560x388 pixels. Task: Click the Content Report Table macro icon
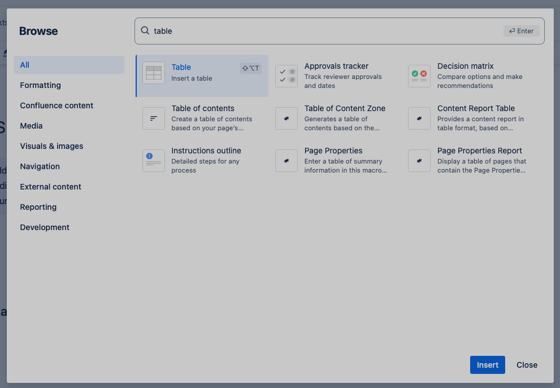point(419,118)
